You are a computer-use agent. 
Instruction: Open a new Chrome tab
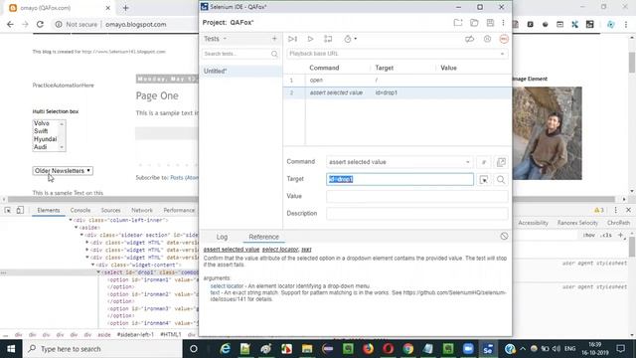(x=126, y=8)
